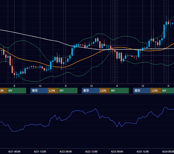Click hour label 12 above 6/21 12:00
This screenshot has width=174, height=154.
pyautogui.click(x=40, y=86)
